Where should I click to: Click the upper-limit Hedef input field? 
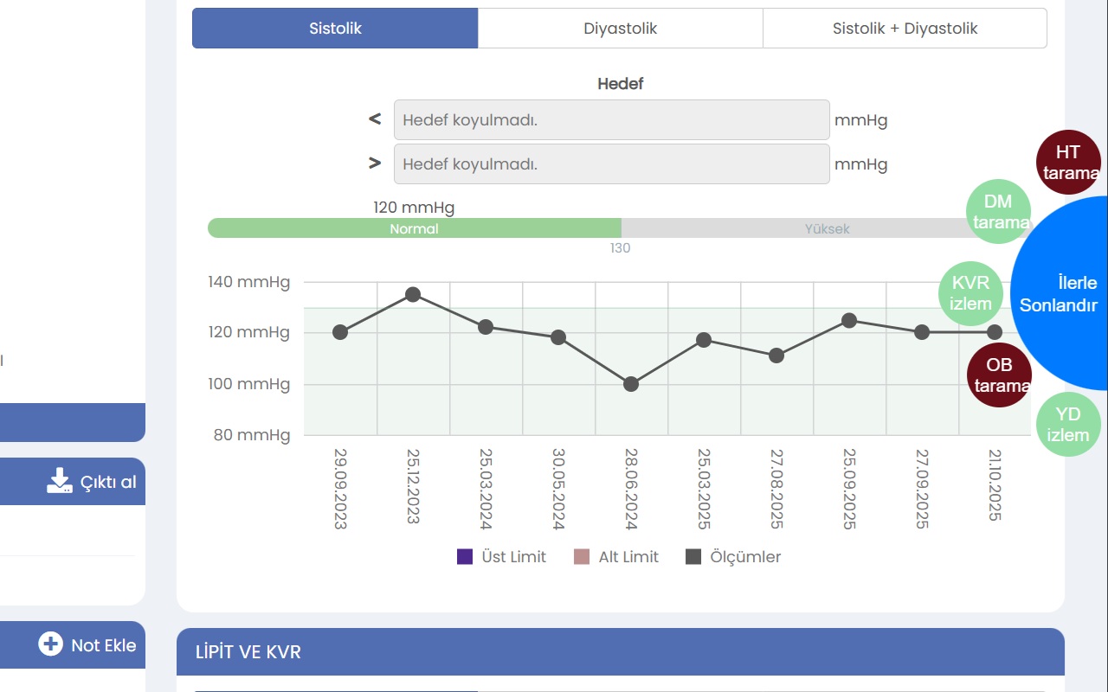pyautogui.click(x=611, y=120)
